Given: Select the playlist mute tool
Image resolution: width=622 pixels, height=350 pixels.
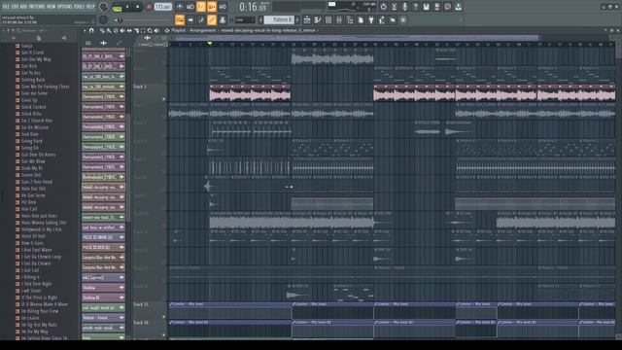Looking at the screenshot, I should 122,30.
